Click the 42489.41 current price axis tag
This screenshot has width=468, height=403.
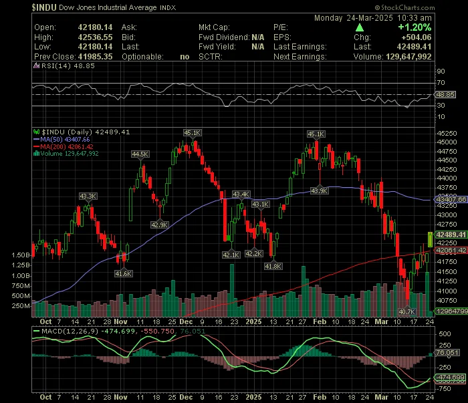[x=451, y=235]
